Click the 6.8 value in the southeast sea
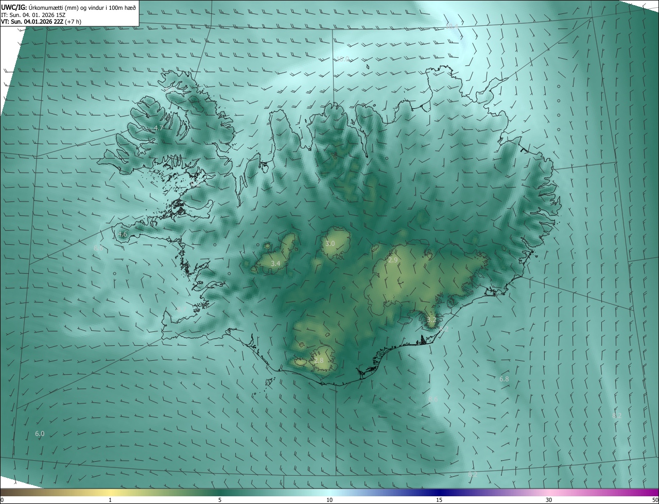 (x=504, y=379)
